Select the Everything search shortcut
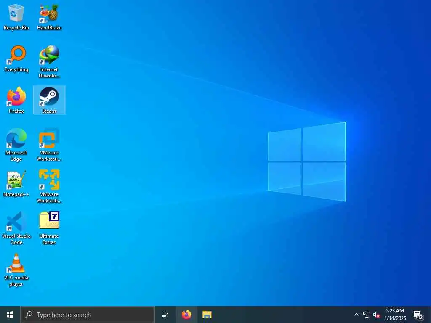Screen dimensions: 431x323 16,59
